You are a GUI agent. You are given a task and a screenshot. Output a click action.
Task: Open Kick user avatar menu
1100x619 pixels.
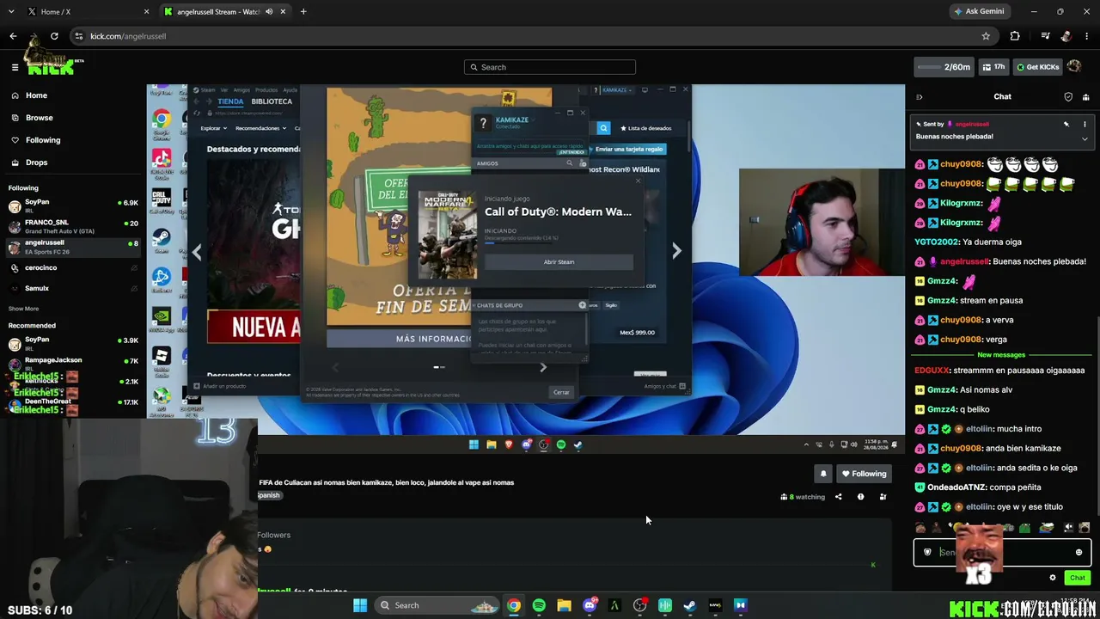click(x=1074, y=66)
